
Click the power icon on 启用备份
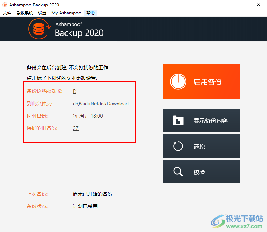[178, 82]
